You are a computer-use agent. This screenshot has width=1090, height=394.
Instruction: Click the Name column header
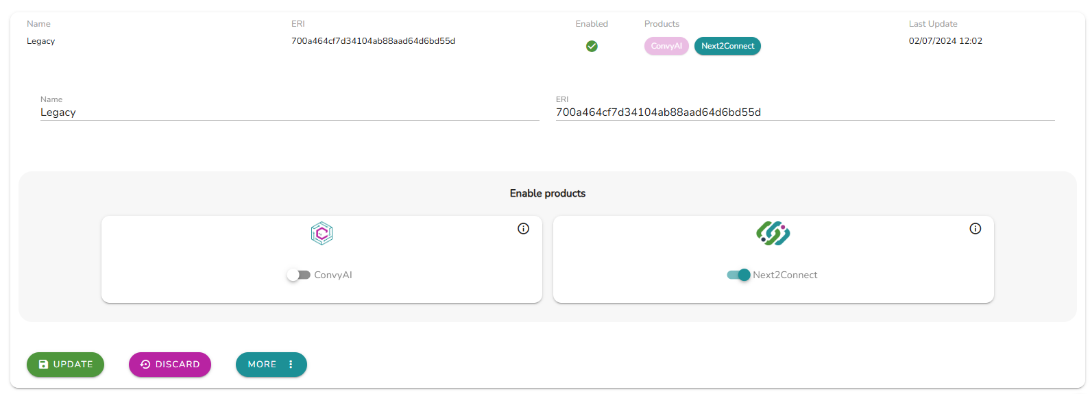point(38,24)
